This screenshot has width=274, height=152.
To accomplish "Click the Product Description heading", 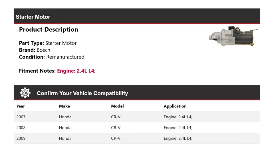I will pos(49,30).
